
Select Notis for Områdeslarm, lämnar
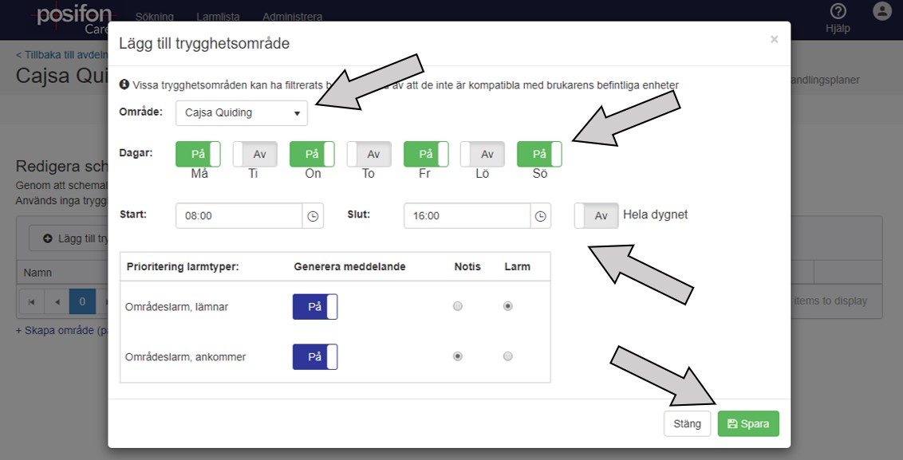tap(458, 306)
